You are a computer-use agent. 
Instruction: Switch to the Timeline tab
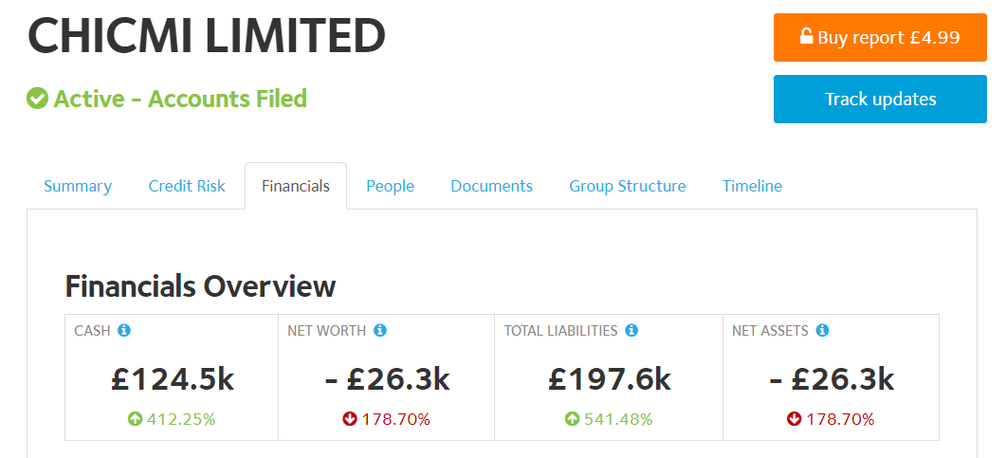point(752,186)
